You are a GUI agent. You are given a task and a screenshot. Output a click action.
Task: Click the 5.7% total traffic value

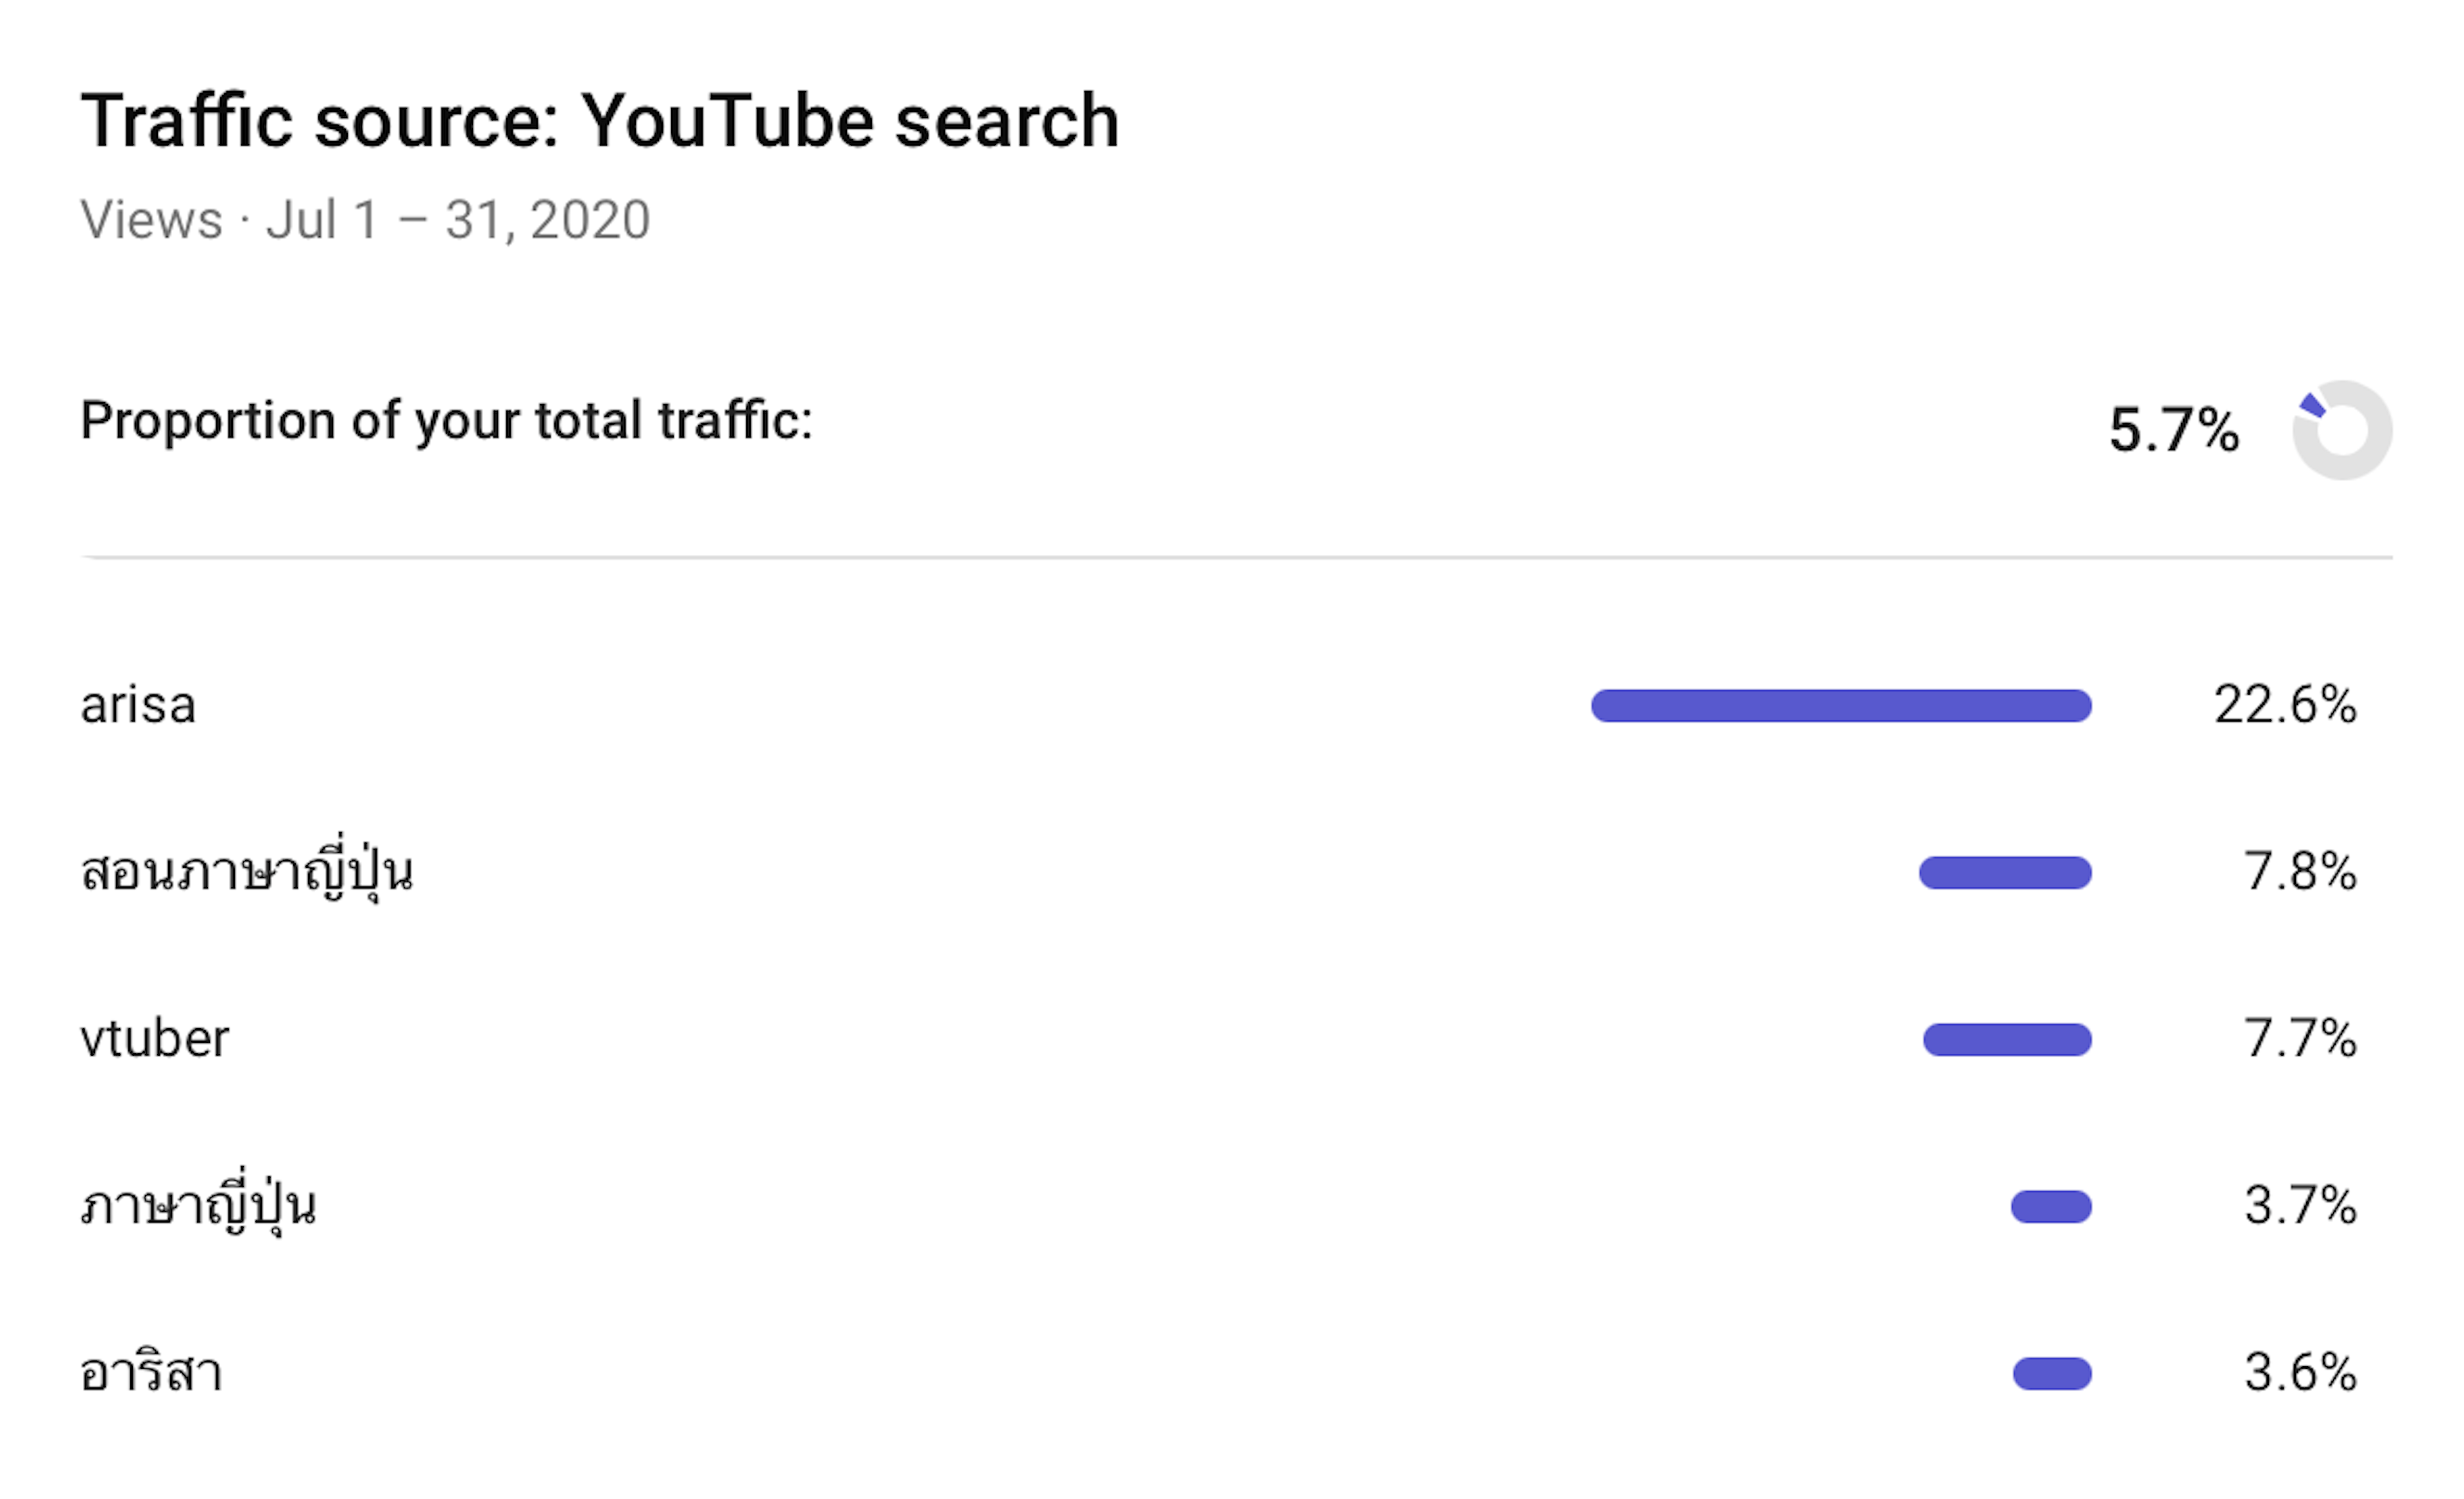pyautogui.click(x=2173, y=430)
